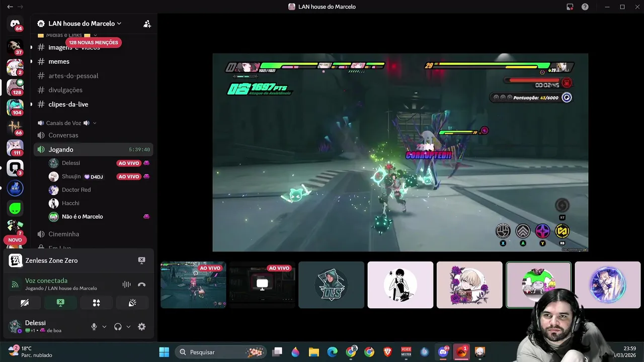Viewport: 644px width, 362px height.
Task: Select the green-outlined speaking participant tile
Action: [538, 285]
